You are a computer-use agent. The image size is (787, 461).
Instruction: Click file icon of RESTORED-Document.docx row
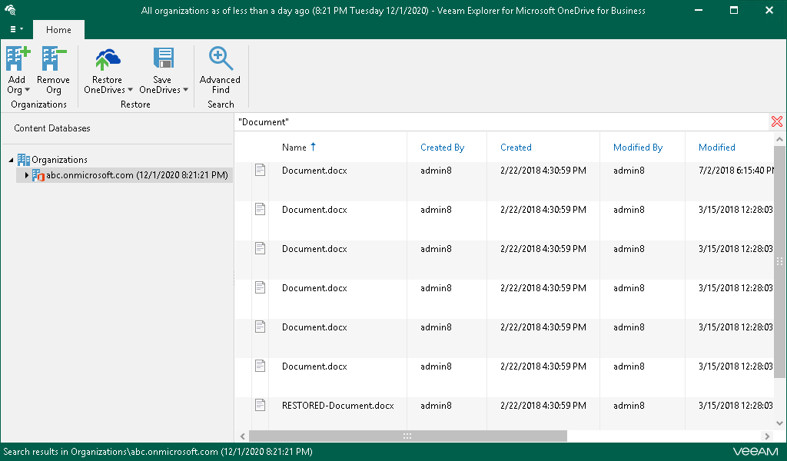260,405
